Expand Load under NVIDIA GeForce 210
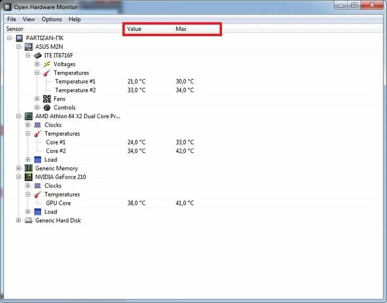 tap(28, 212)
